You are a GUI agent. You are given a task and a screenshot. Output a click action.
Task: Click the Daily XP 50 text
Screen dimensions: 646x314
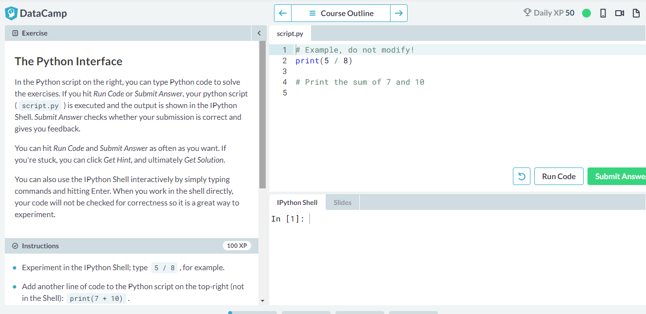554,13
